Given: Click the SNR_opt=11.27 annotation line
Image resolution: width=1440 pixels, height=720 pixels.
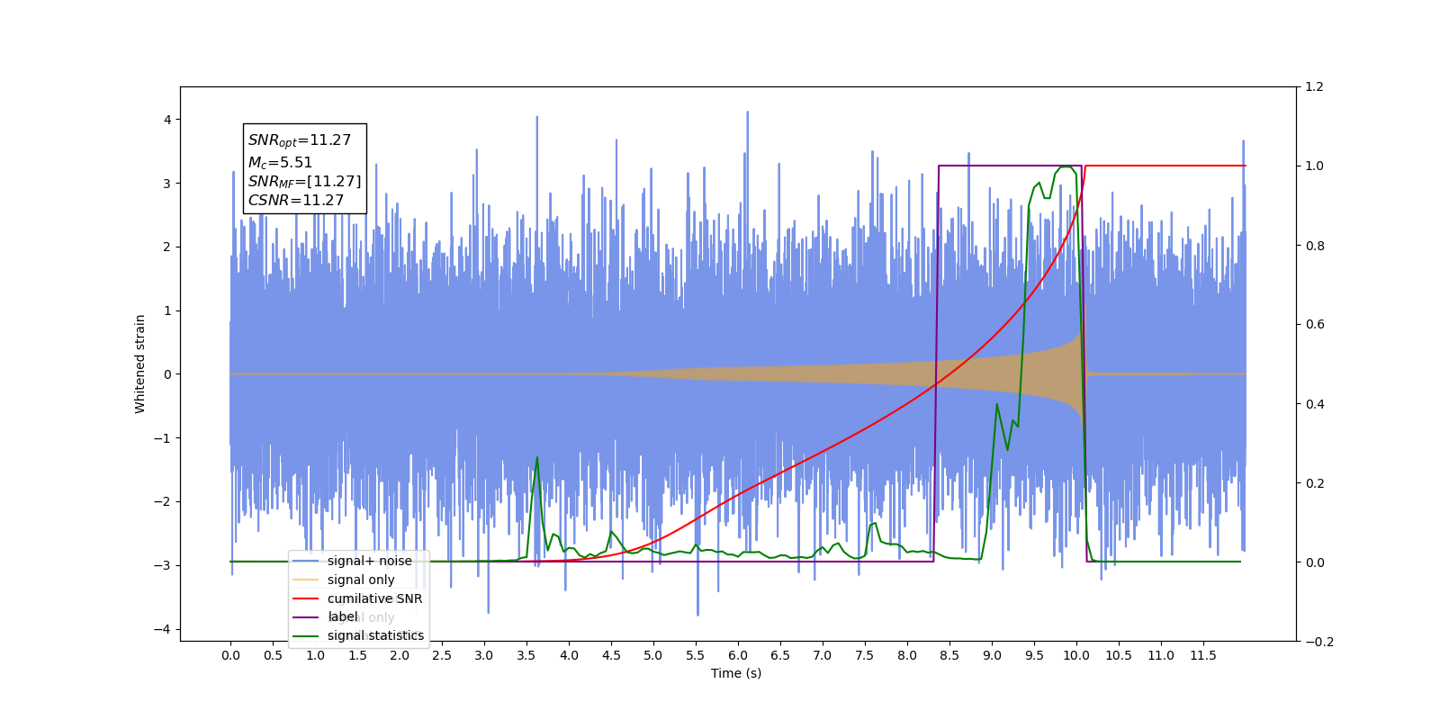Looking at the screenshot, I should tap(300, 140).
